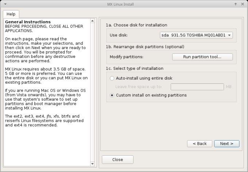Go back with the Back button
This screenshot has height=172, width=248.
coord(199,144)
